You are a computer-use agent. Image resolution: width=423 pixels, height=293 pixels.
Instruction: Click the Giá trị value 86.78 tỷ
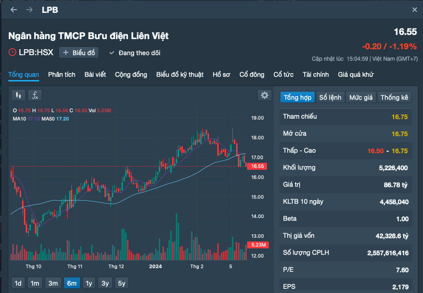395,185
